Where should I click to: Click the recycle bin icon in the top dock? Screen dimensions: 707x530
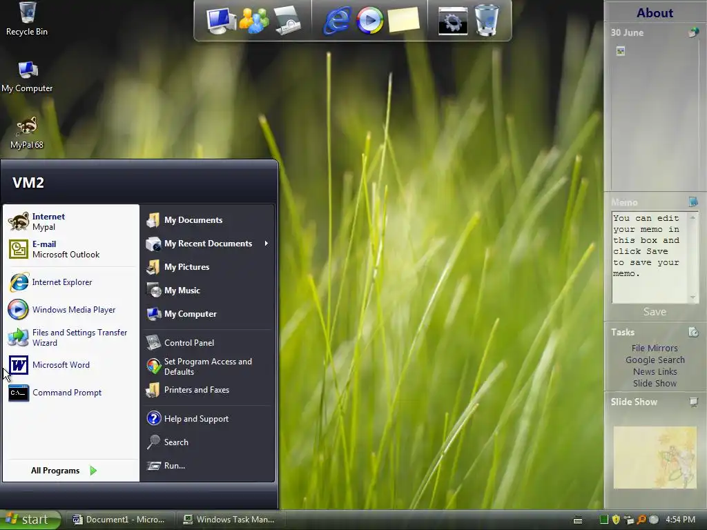(x=487, y=20)
